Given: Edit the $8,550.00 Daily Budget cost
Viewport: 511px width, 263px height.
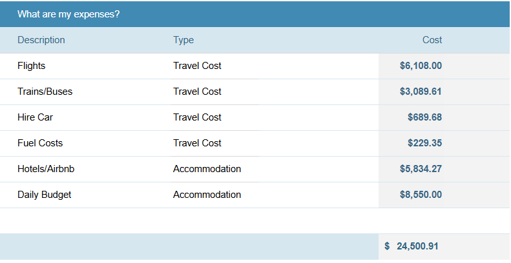Looking at the screenshot, I should (444, 195).
